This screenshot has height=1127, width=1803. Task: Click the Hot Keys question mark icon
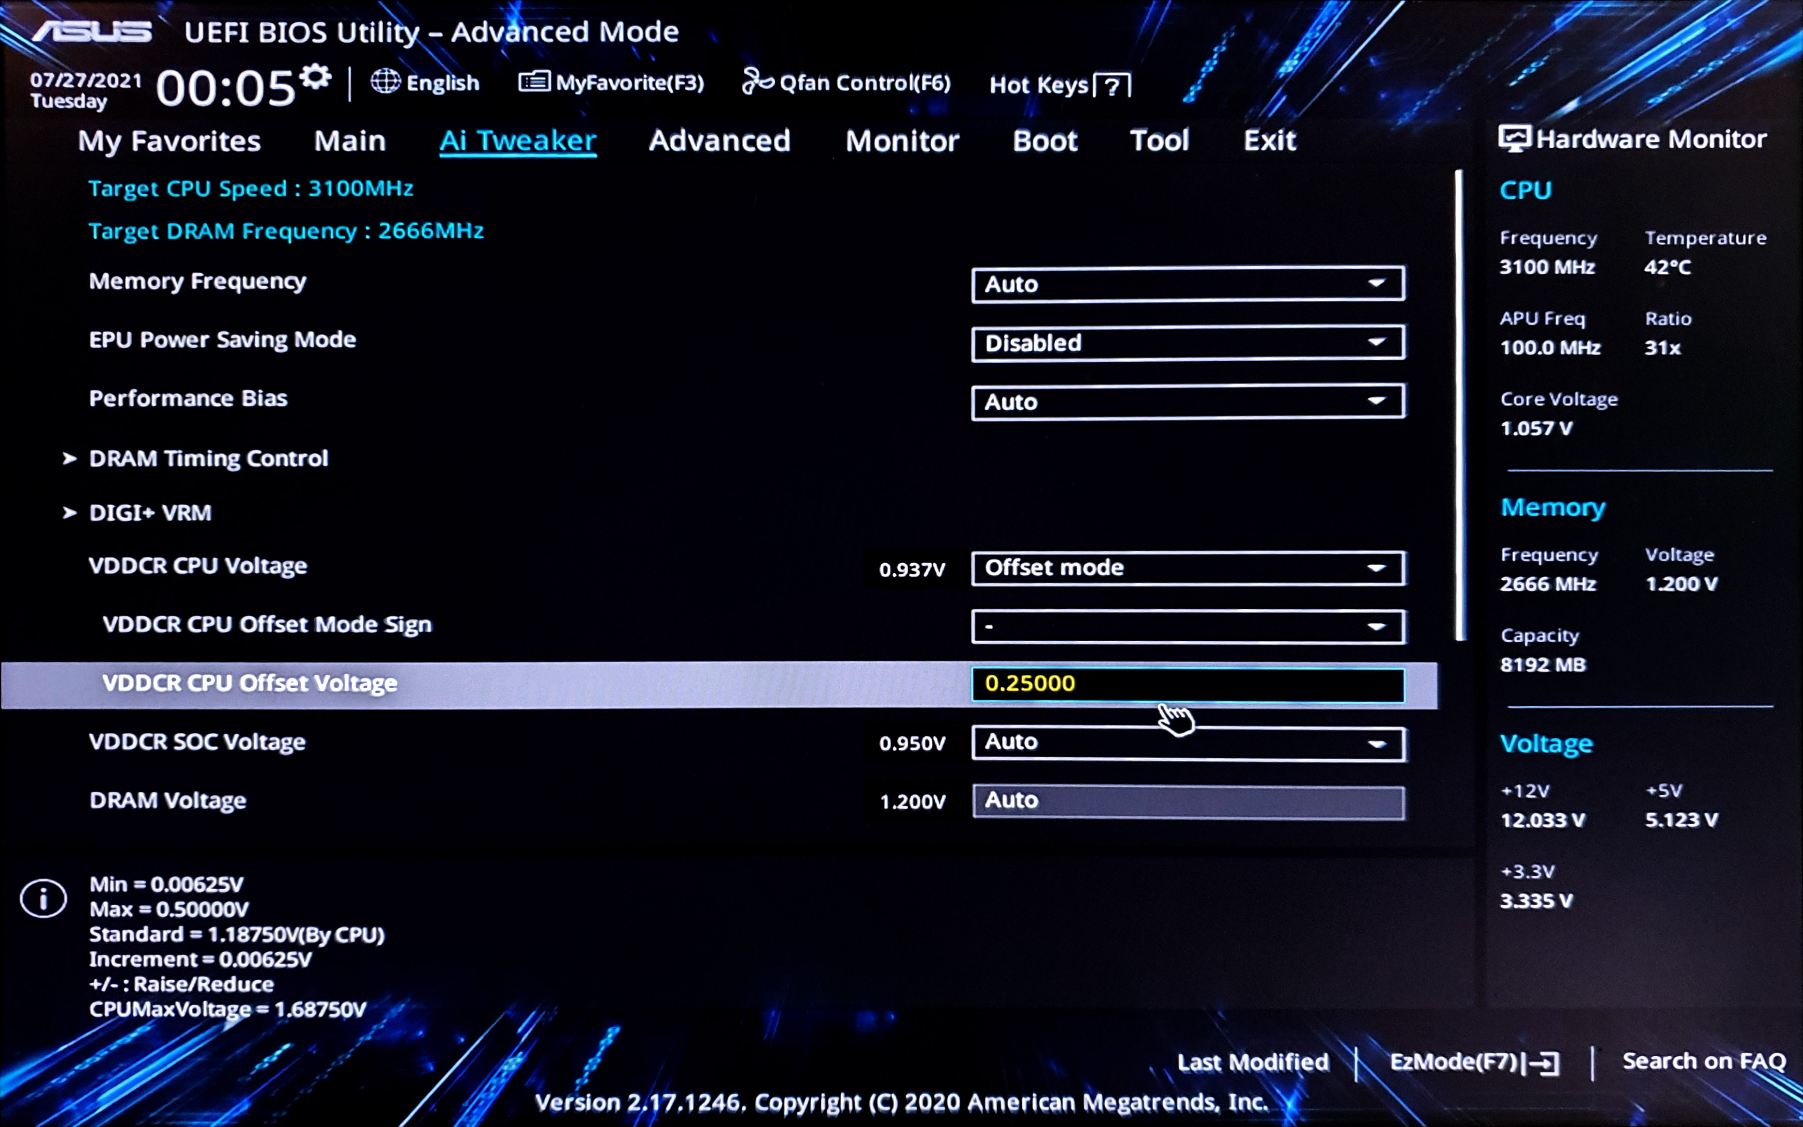1111,86
